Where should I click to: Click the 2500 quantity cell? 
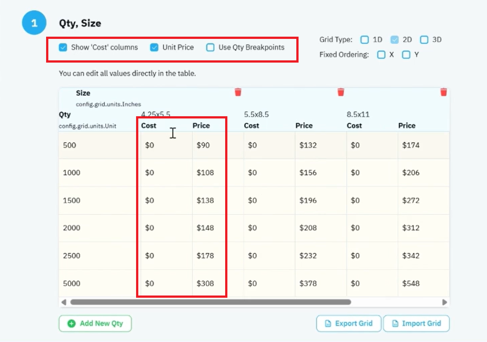coord(99,256)
